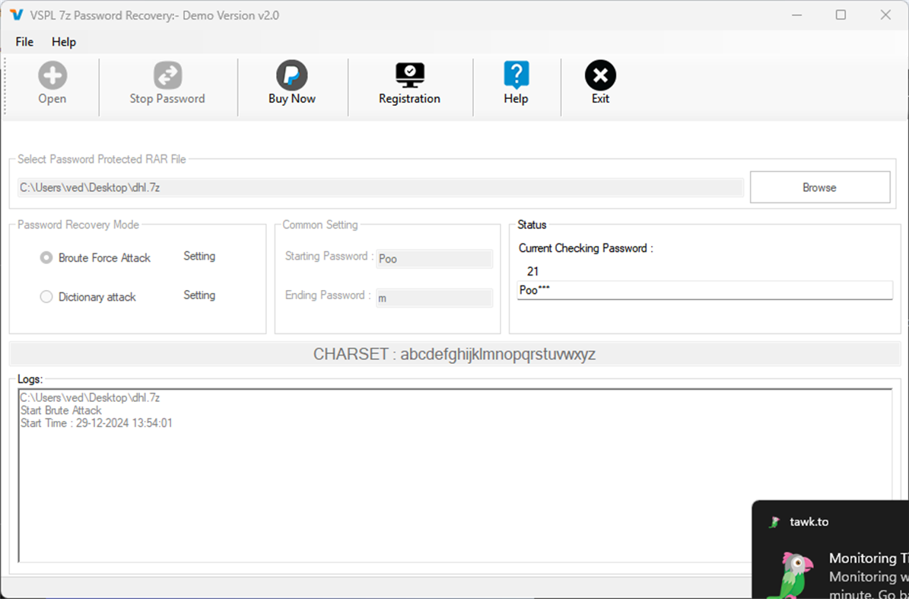Click the Ending Password field
Viewport: 909px width, 599px height.
point(434,298)
